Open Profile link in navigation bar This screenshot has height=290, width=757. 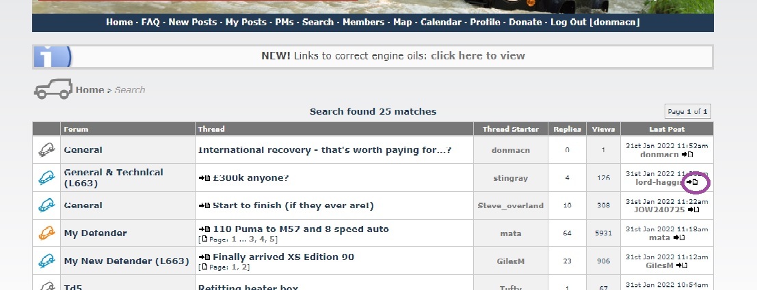(x=486, y=22)
